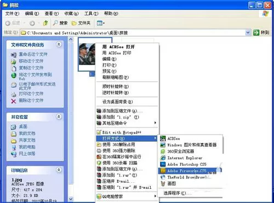Choose Edit with Notepad++
The height and width of the screenshot is (203, 274).
pyautogui.click(x=127, y=132)
